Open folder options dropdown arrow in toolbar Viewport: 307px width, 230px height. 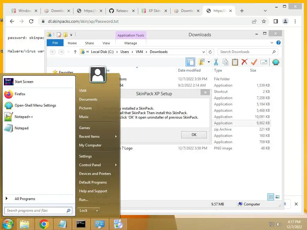point(209,62)
